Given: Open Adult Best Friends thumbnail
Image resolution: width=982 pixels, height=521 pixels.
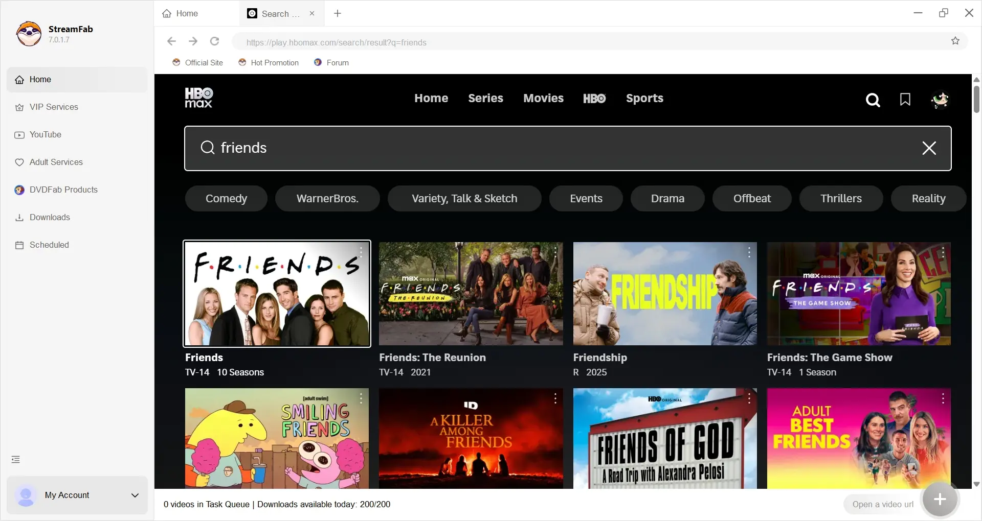Looking at the screenshot, I should coord(859,438).
